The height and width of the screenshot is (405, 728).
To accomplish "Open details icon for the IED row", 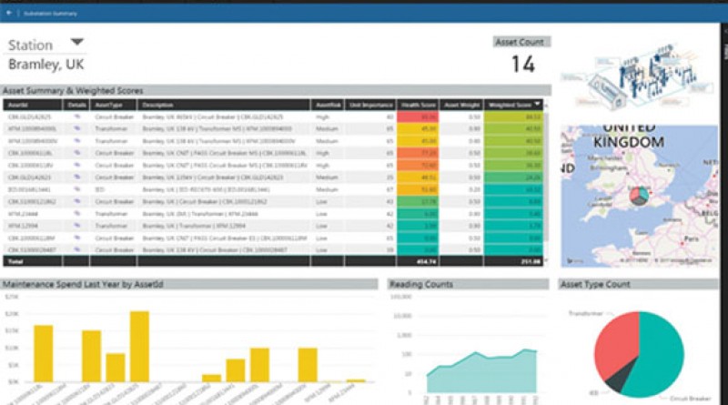I will pyautogui.click(x=77, y=188).
